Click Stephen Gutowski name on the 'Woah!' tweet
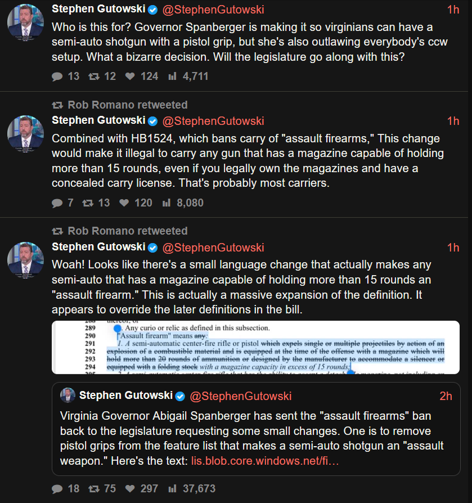This screenshot has width=472, height=503. (x=98, y=248)
